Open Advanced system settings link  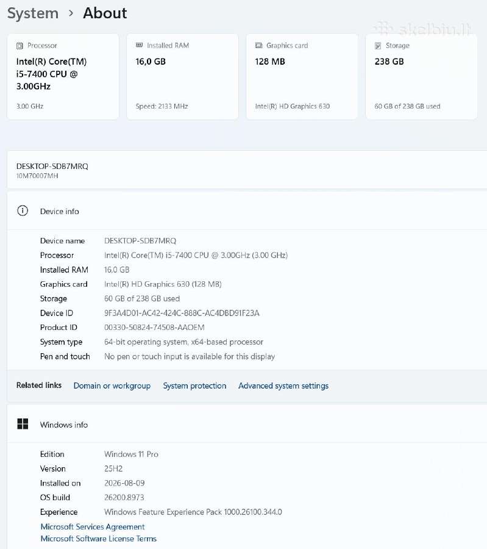tap(283, 386)
